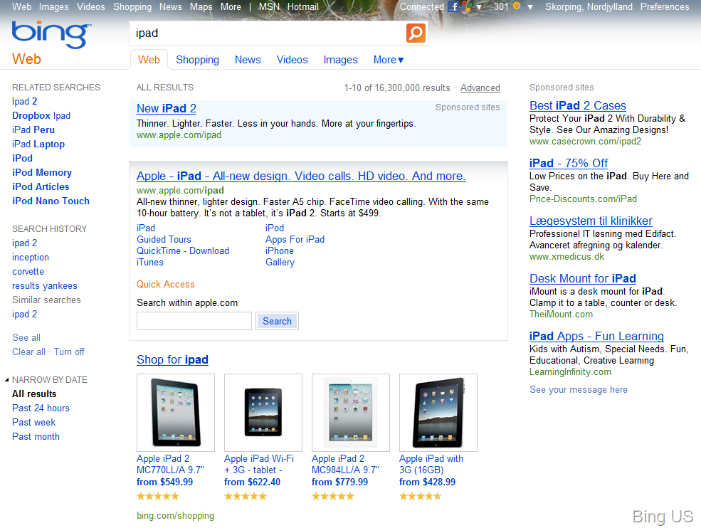Open Lægesystem til klinikker ad
701x528 pixels.
(591, 221)
